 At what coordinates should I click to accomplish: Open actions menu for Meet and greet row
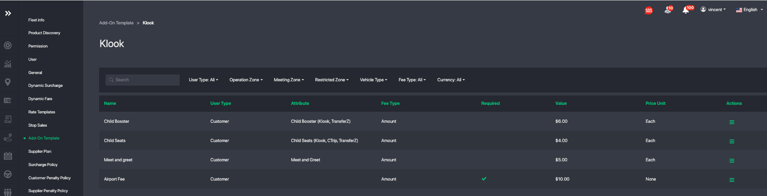[x=732, y=160]
